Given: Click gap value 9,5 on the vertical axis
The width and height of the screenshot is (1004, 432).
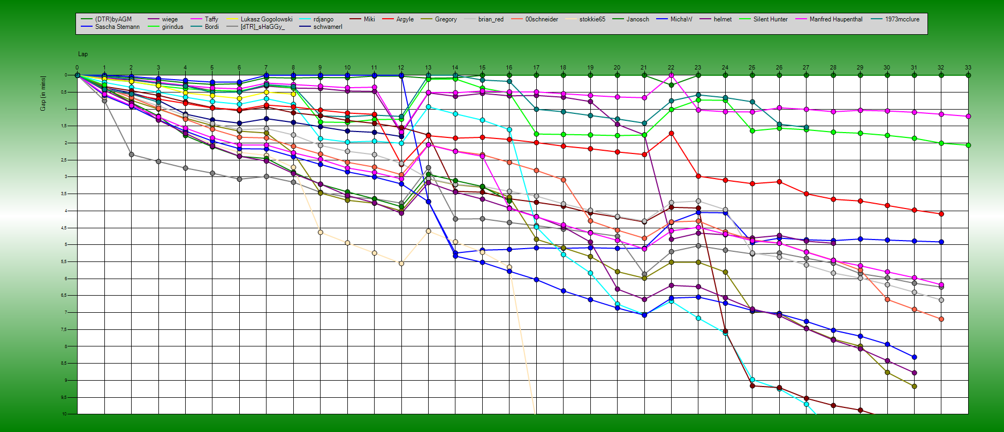Looking at the screenshot, I should tap(64, 397).
